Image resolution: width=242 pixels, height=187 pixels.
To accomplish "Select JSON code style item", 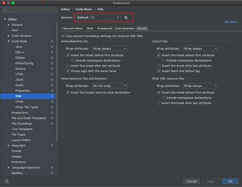I will click(x=19, y=79).
